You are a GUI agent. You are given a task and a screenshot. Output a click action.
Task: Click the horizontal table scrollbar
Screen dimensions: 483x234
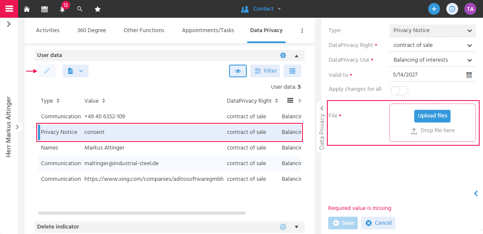tap(142, 213)
